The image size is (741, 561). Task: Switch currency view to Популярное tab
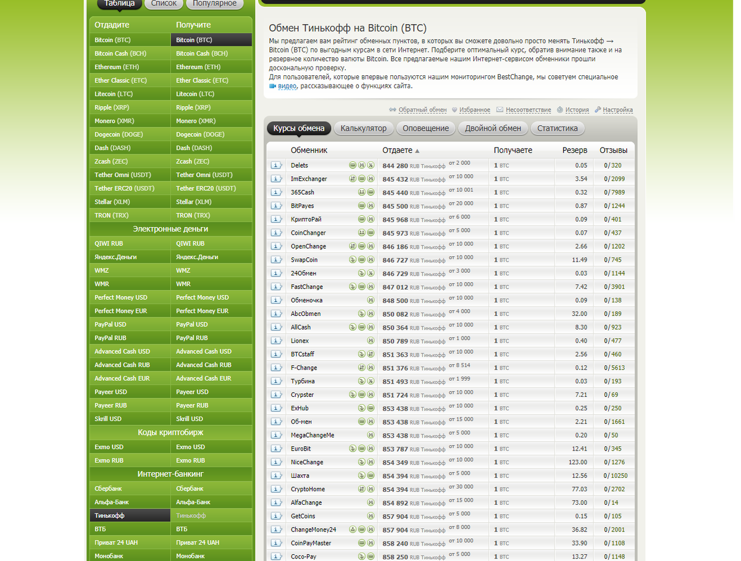[x=215, y=4]
